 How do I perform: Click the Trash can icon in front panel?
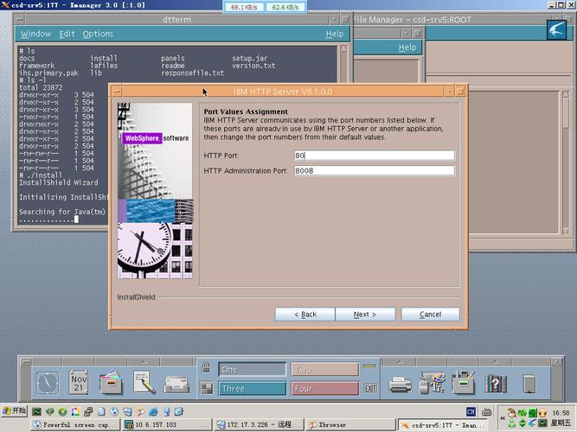point(529,382)
